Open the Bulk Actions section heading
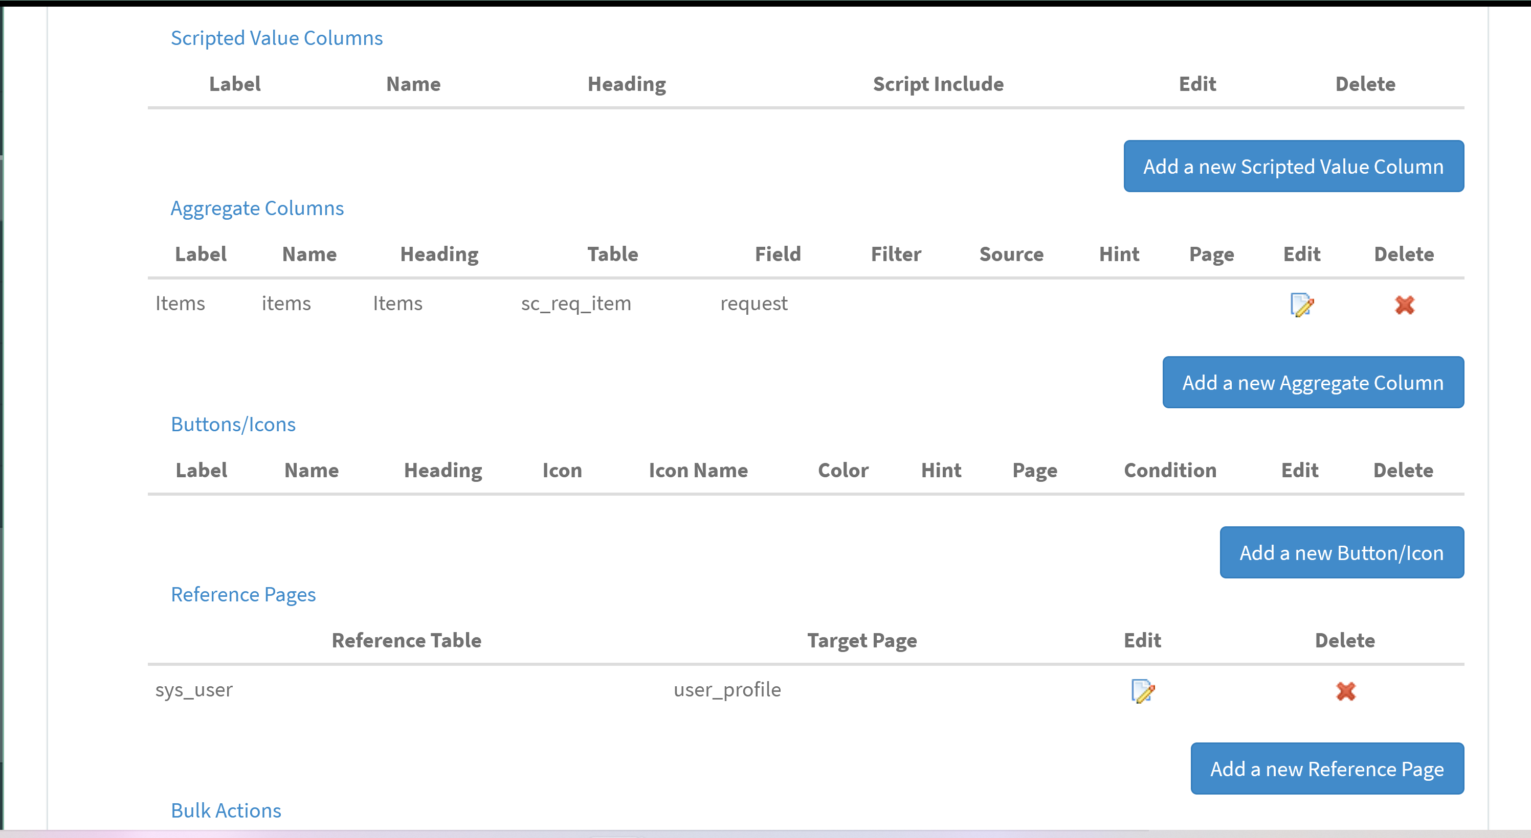Image resolution: width=1531 pixels, height=838 pixels. 226,810
